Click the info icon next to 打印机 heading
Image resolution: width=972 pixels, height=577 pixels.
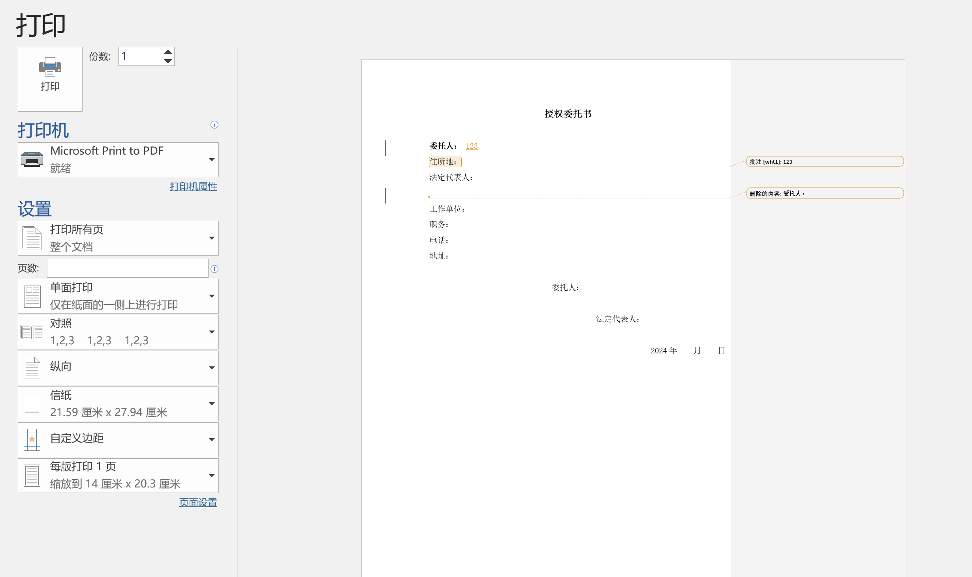tap(214, 125)
